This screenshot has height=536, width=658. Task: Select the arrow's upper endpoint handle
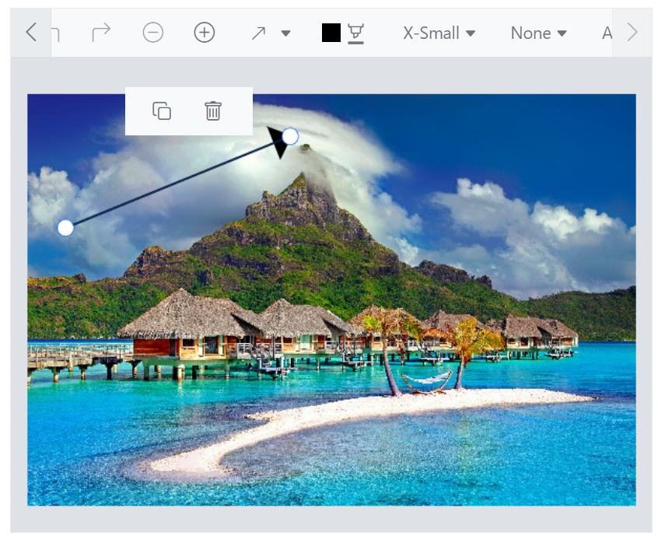pos(291,135)
